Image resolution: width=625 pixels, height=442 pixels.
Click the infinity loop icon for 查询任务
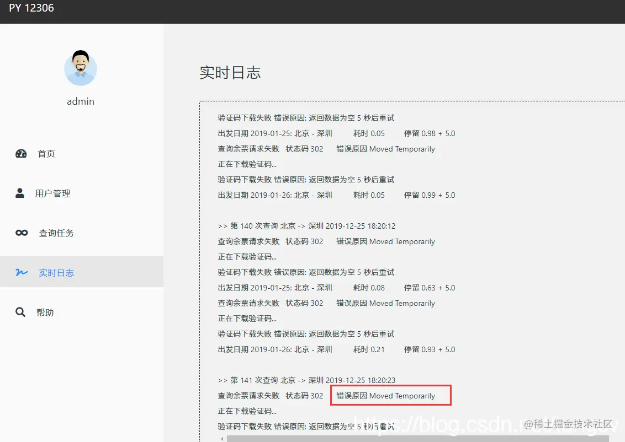click(x=22, y=233)
